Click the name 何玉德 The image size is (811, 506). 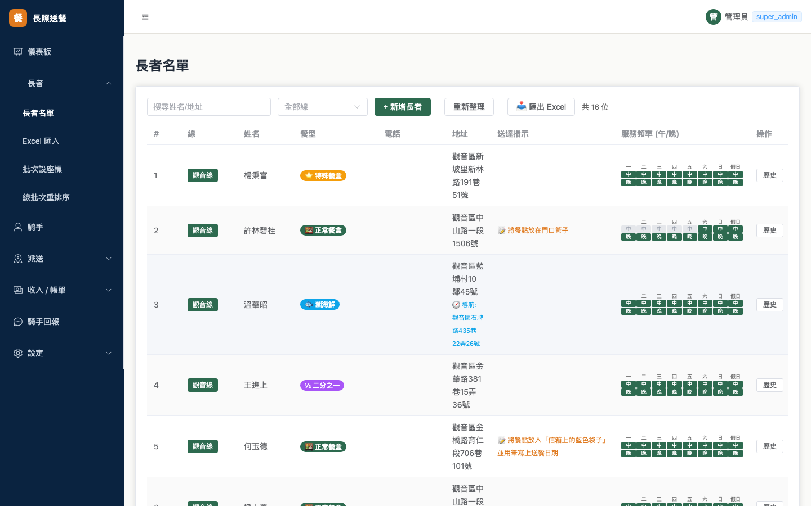(256, 446)
